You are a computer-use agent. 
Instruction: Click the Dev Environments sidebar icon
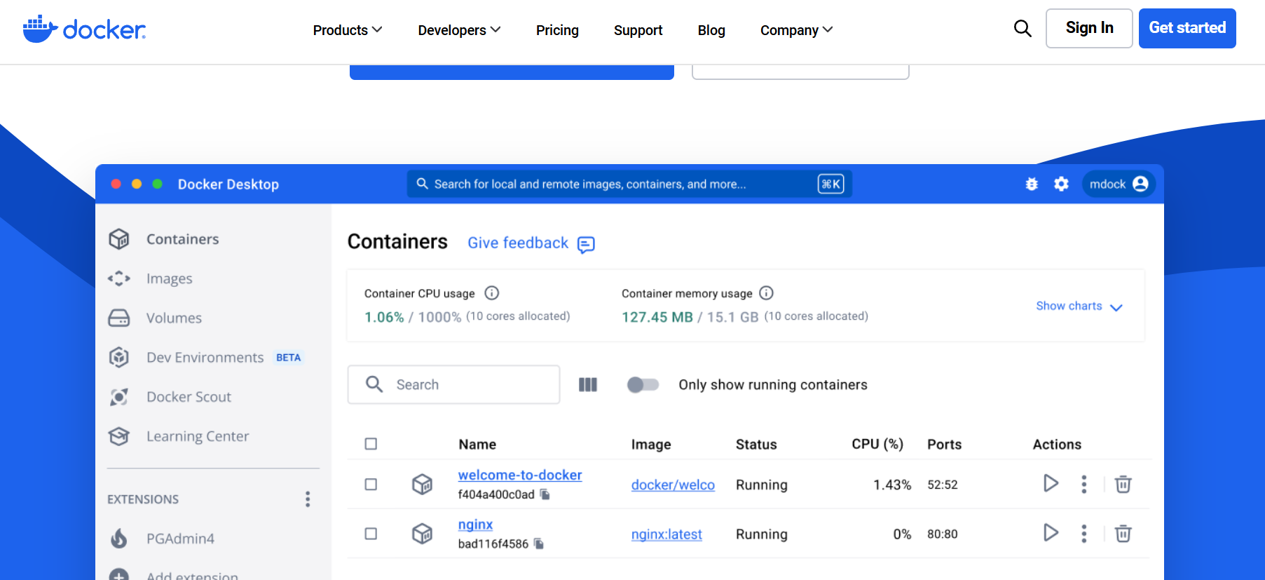click(x=119, y=357)
